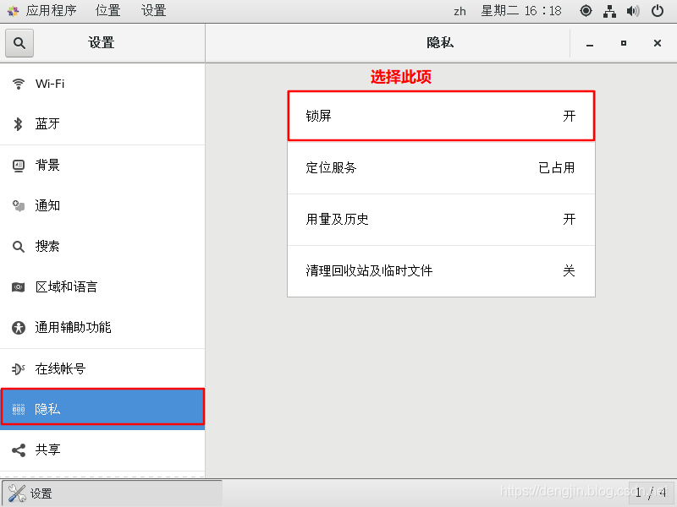
Task: Click the 开 status of 用量及历史
Action: 569,220
